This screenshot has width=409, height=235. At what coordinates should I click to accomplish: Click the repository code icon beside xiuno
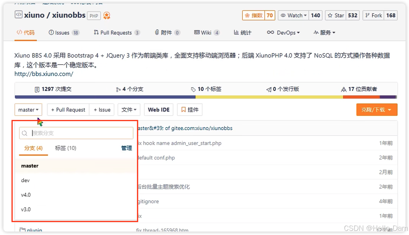[19, 15]
